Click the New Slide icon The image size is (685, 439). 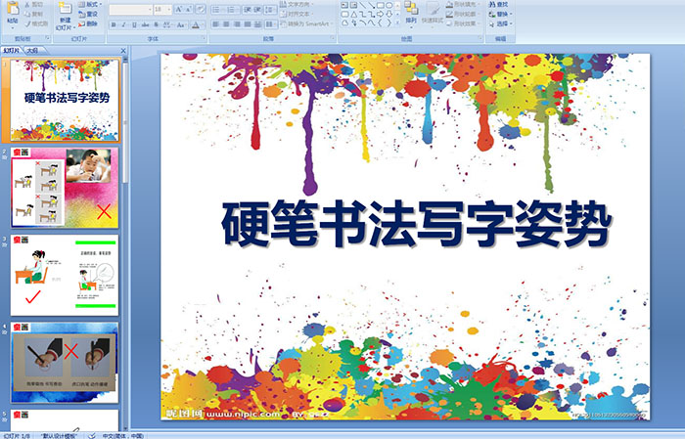tap(65, 9)
